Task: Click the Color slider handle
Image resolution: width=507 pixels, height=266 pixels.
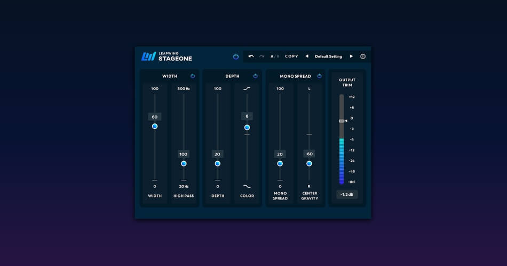Action: 247,127
